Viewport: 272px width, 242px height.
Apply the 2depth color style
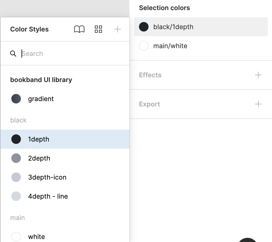click(39, 158)
